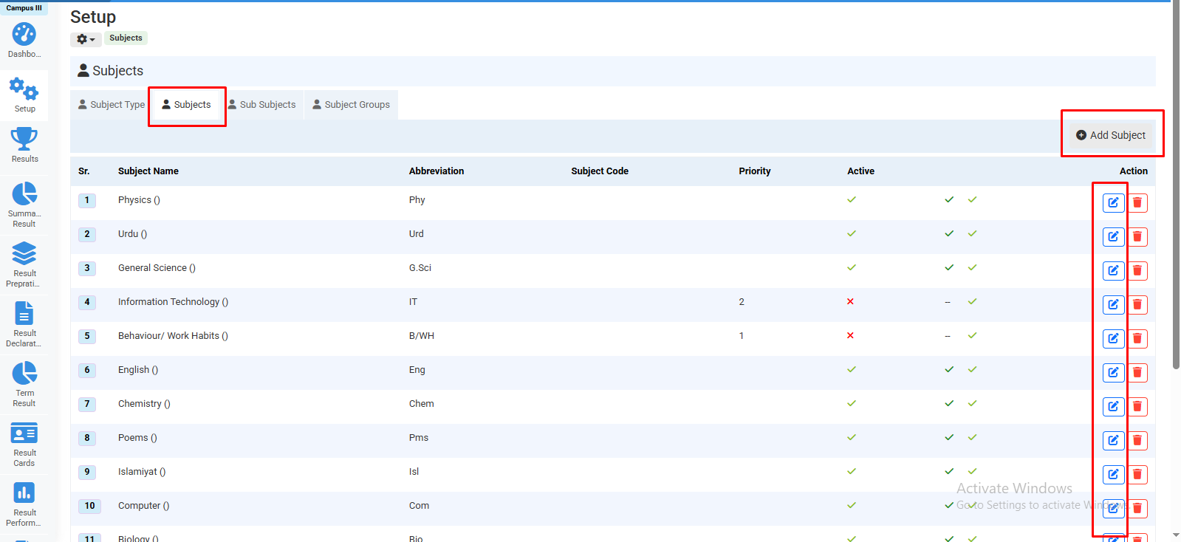Screen dimensions: 1181x542
Task: Edit the Information Technology subject
Action: pos(1113,304)
